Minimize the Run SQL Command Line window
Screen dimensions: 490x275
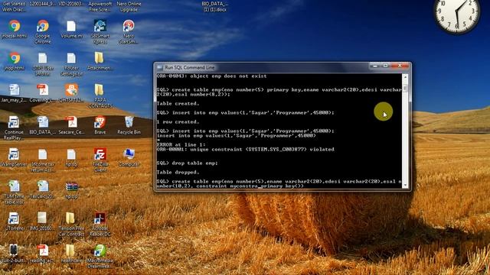coord(374,66)
